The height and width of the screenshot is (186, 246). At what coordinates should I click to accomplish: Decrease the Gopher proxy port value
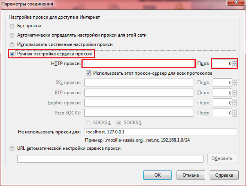(235, 105)
